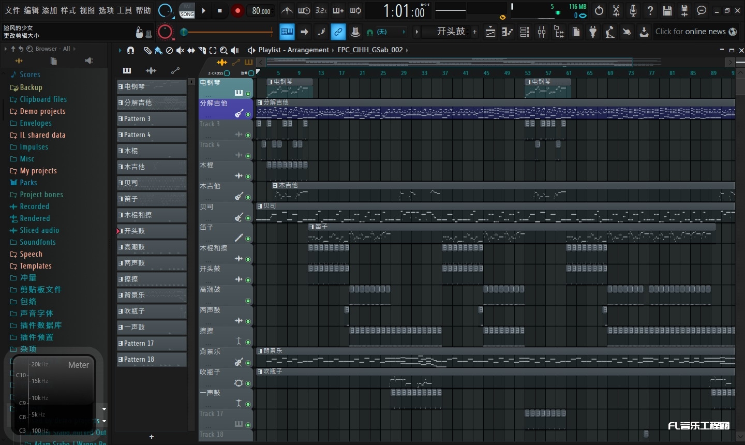The image size is (745, 445).
Task: Open the project info speech bubble icon
Action: 702,10
